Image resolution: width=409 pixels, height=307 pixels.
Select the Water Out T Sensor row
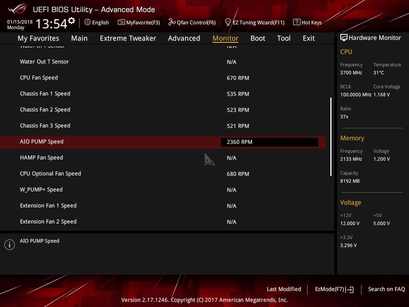click(x=163, y=62)
